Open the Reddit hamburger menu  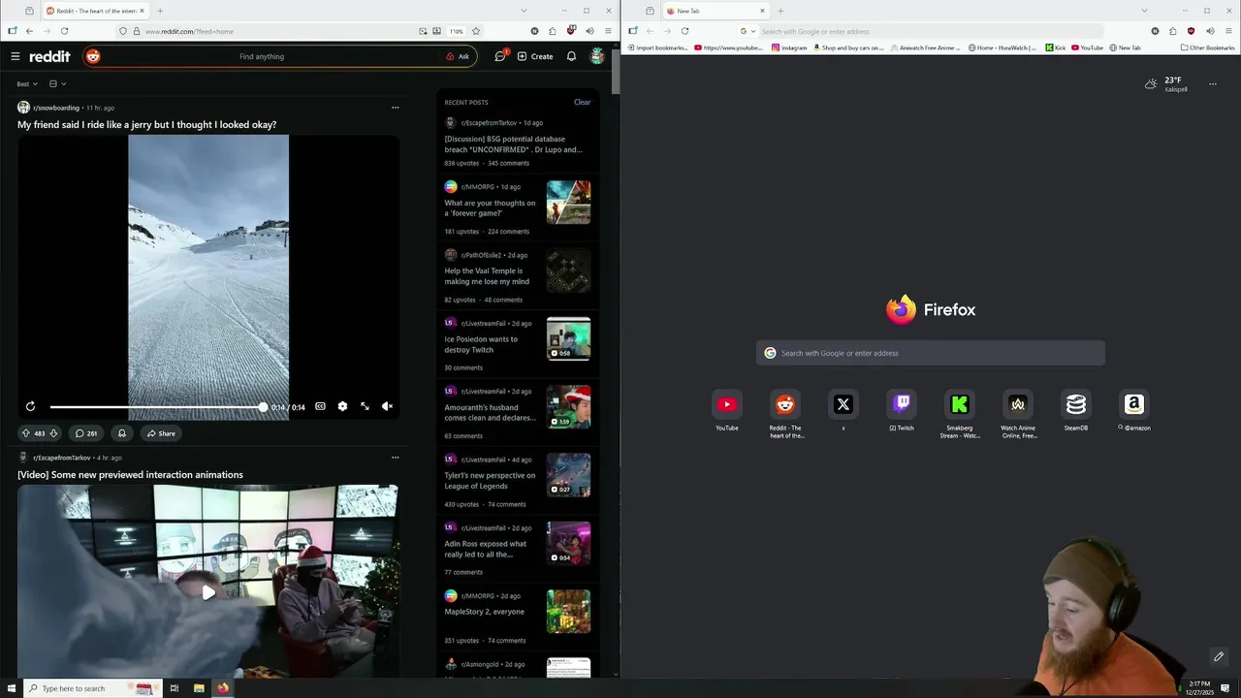pos(15,56)
